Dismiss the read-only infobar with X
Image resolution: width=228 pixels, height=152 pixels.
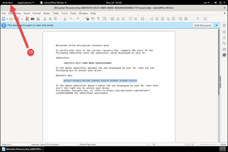coord(216,25)
